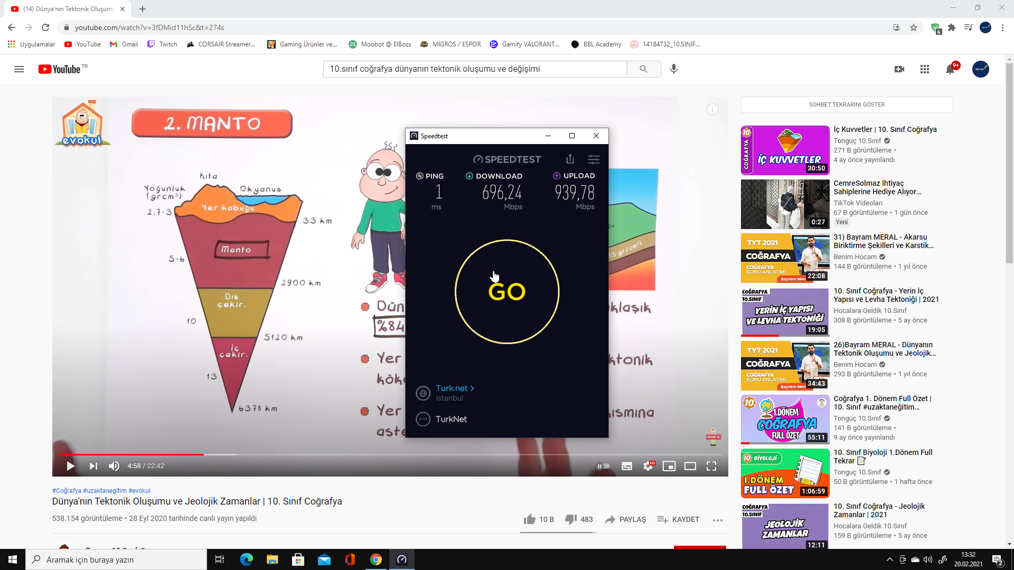The height and width of the screenshot is (570, 1014).
Task: Open MİGROS / ESPOR bookmark
Action: [450, 44]
